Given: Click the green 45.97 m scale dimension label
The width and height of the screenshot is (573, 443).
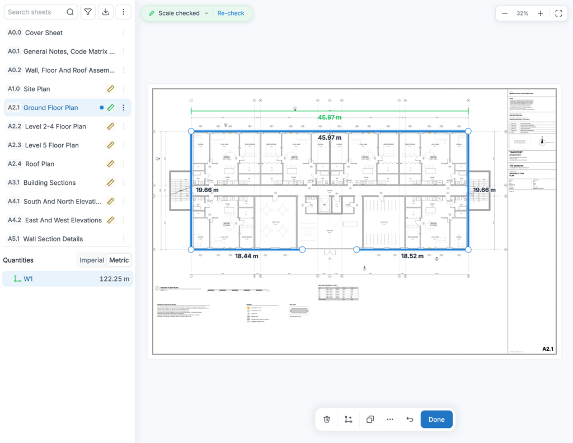Looking at the screenshot, I should (330, 117).
